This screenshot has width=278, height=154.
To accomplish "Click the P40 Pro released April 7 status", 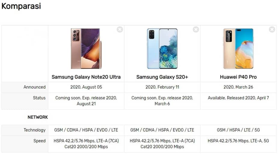I will (238, 98).
